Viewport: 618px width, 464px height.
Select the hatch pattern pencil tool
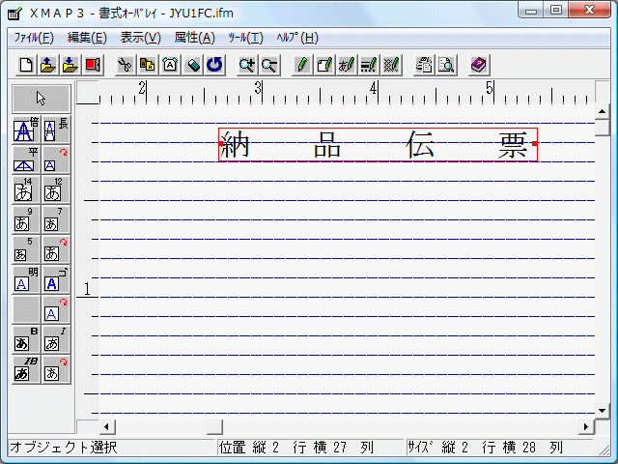click(x=391, y=65)
